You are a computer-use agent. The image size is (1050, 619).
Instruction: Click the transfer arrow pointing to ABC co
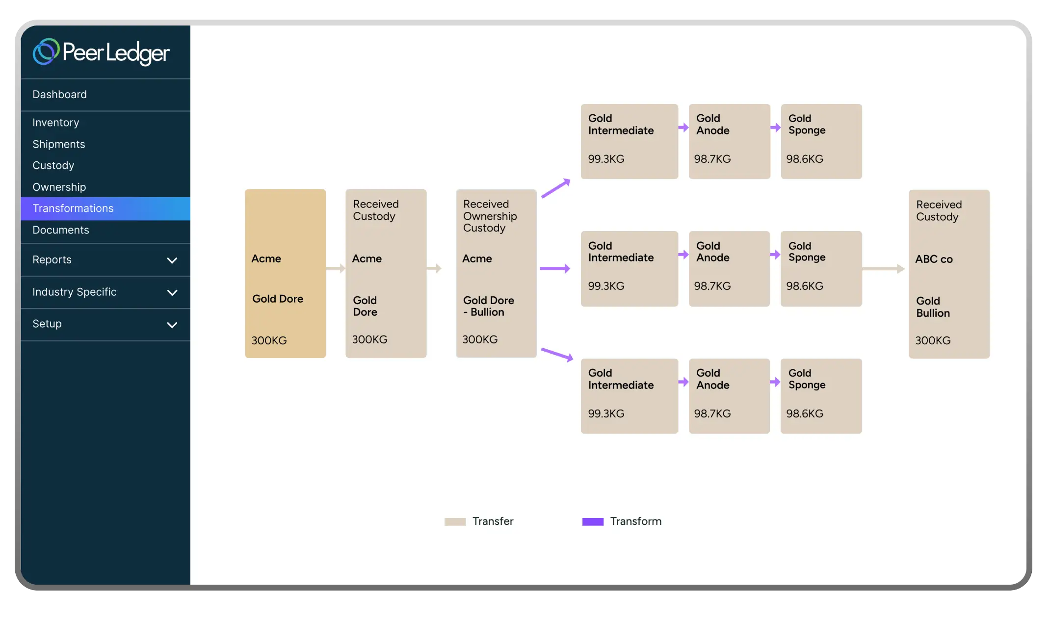coord(883,269)
